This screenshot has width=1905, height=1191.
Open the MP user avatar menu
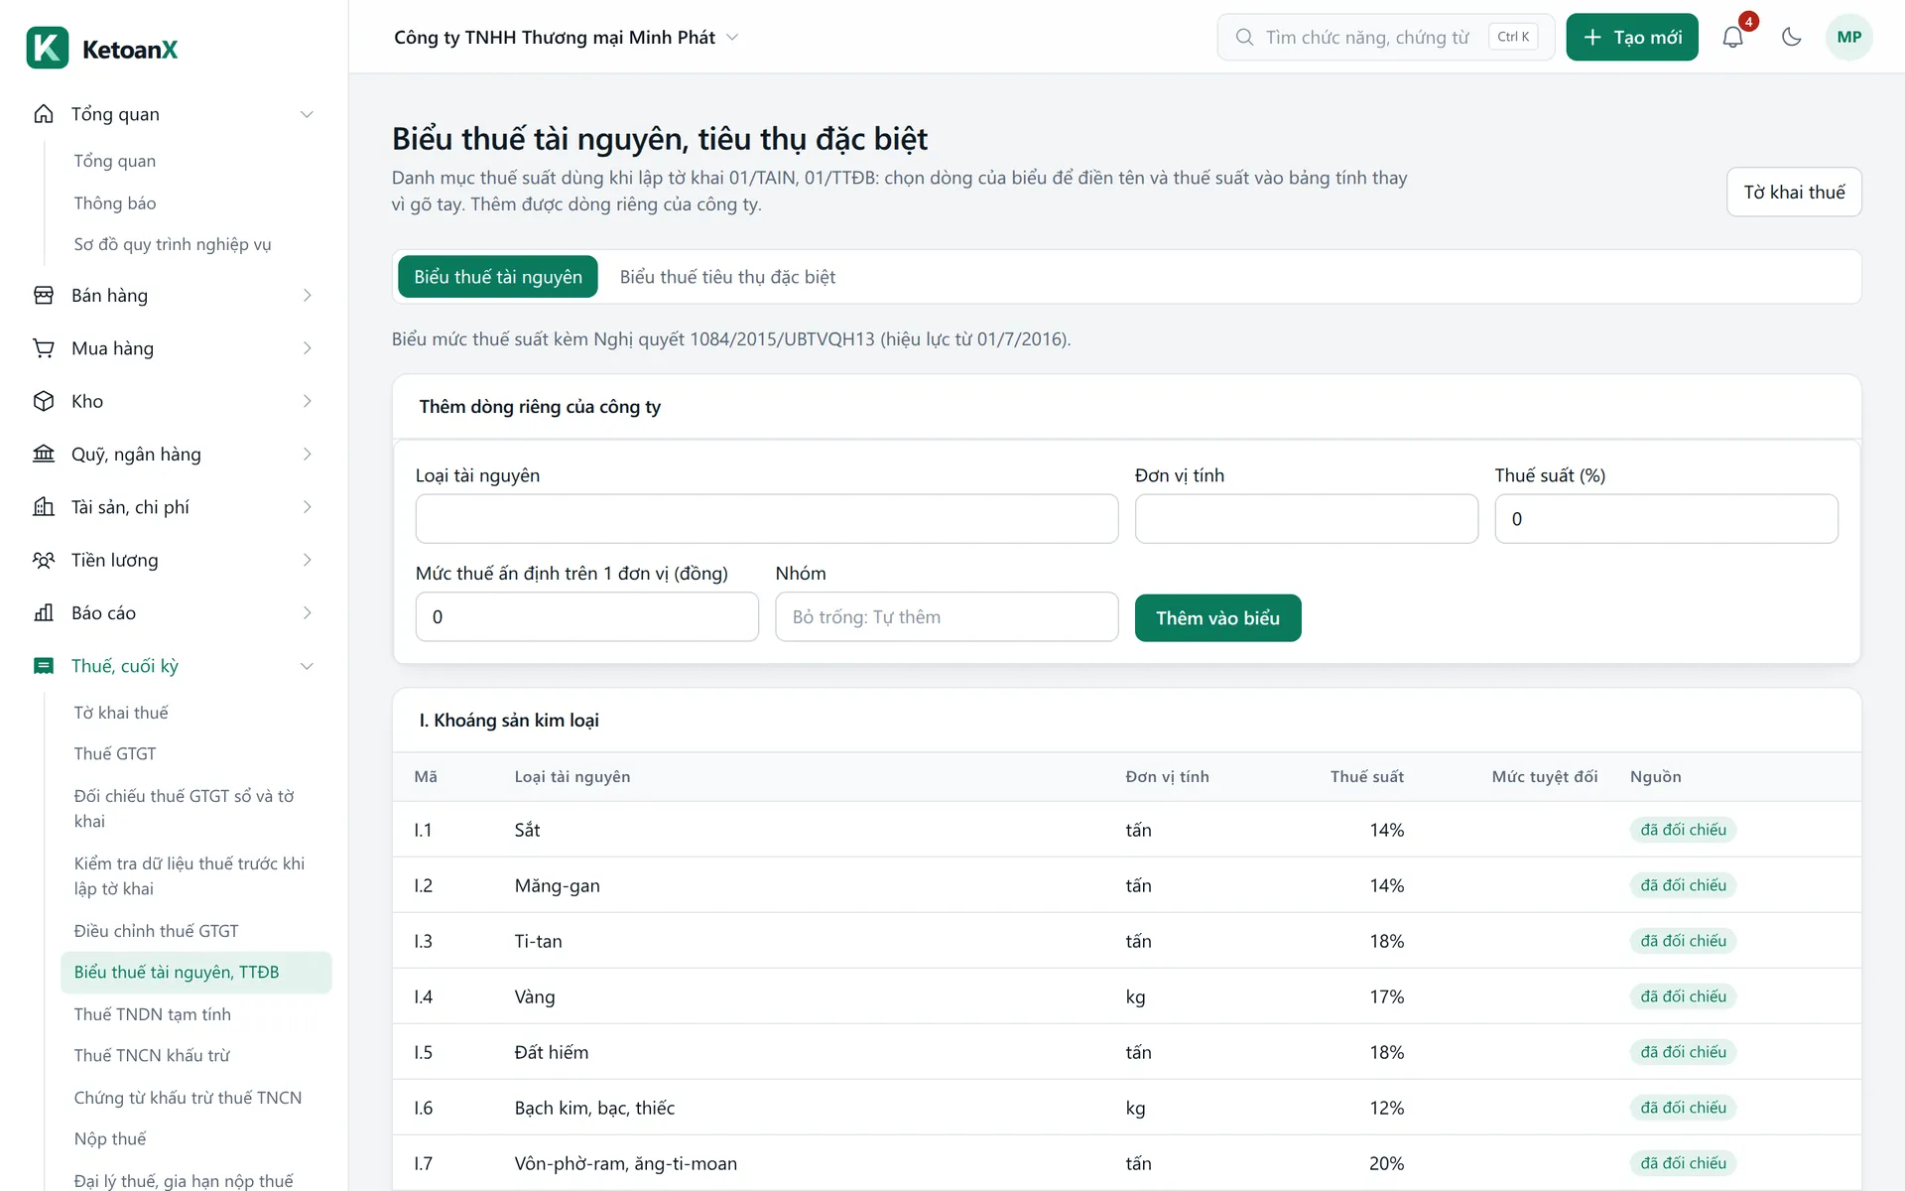[x=1848, y=37]
